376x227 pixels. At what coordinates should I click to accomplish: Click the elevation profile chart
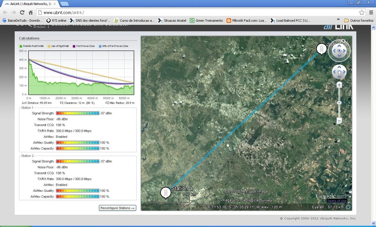pos(81,73)
